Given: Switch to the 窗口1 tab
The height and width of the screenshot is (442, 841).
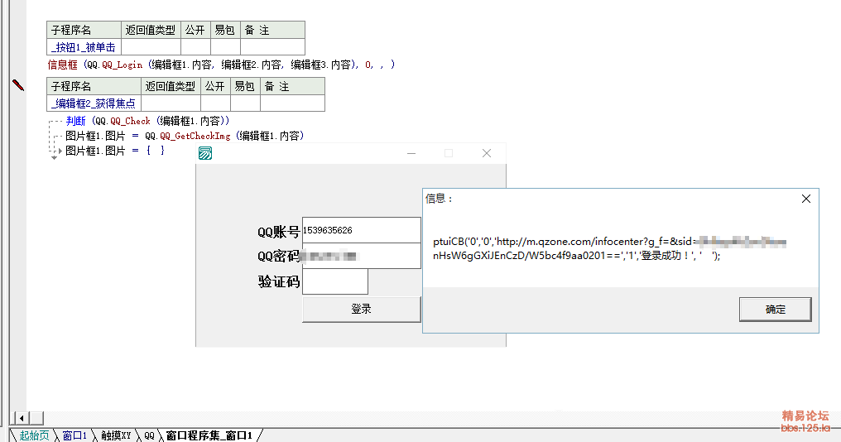Looking at the screenshot, I should pyautogui.click(x=74, y=435).
